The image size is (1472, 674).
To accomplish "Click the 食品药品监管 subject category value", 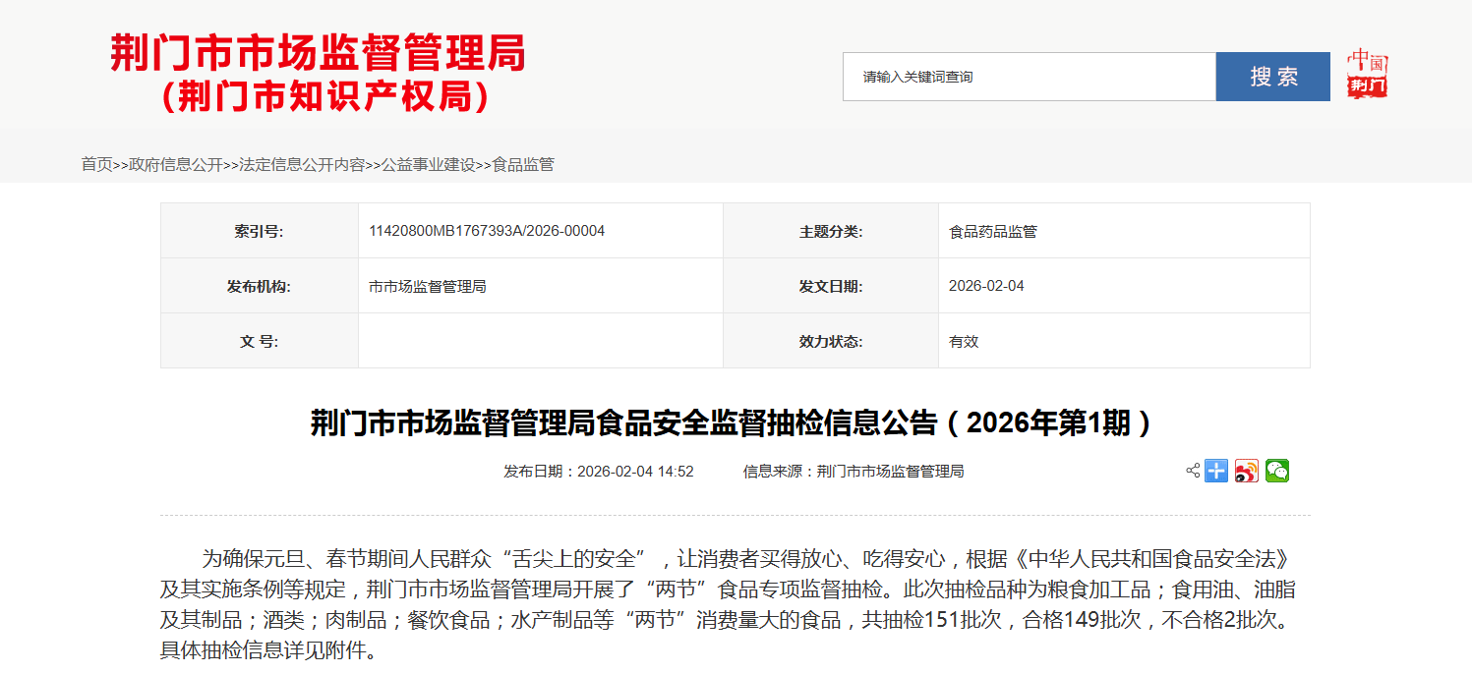I will tap(992, 232).
